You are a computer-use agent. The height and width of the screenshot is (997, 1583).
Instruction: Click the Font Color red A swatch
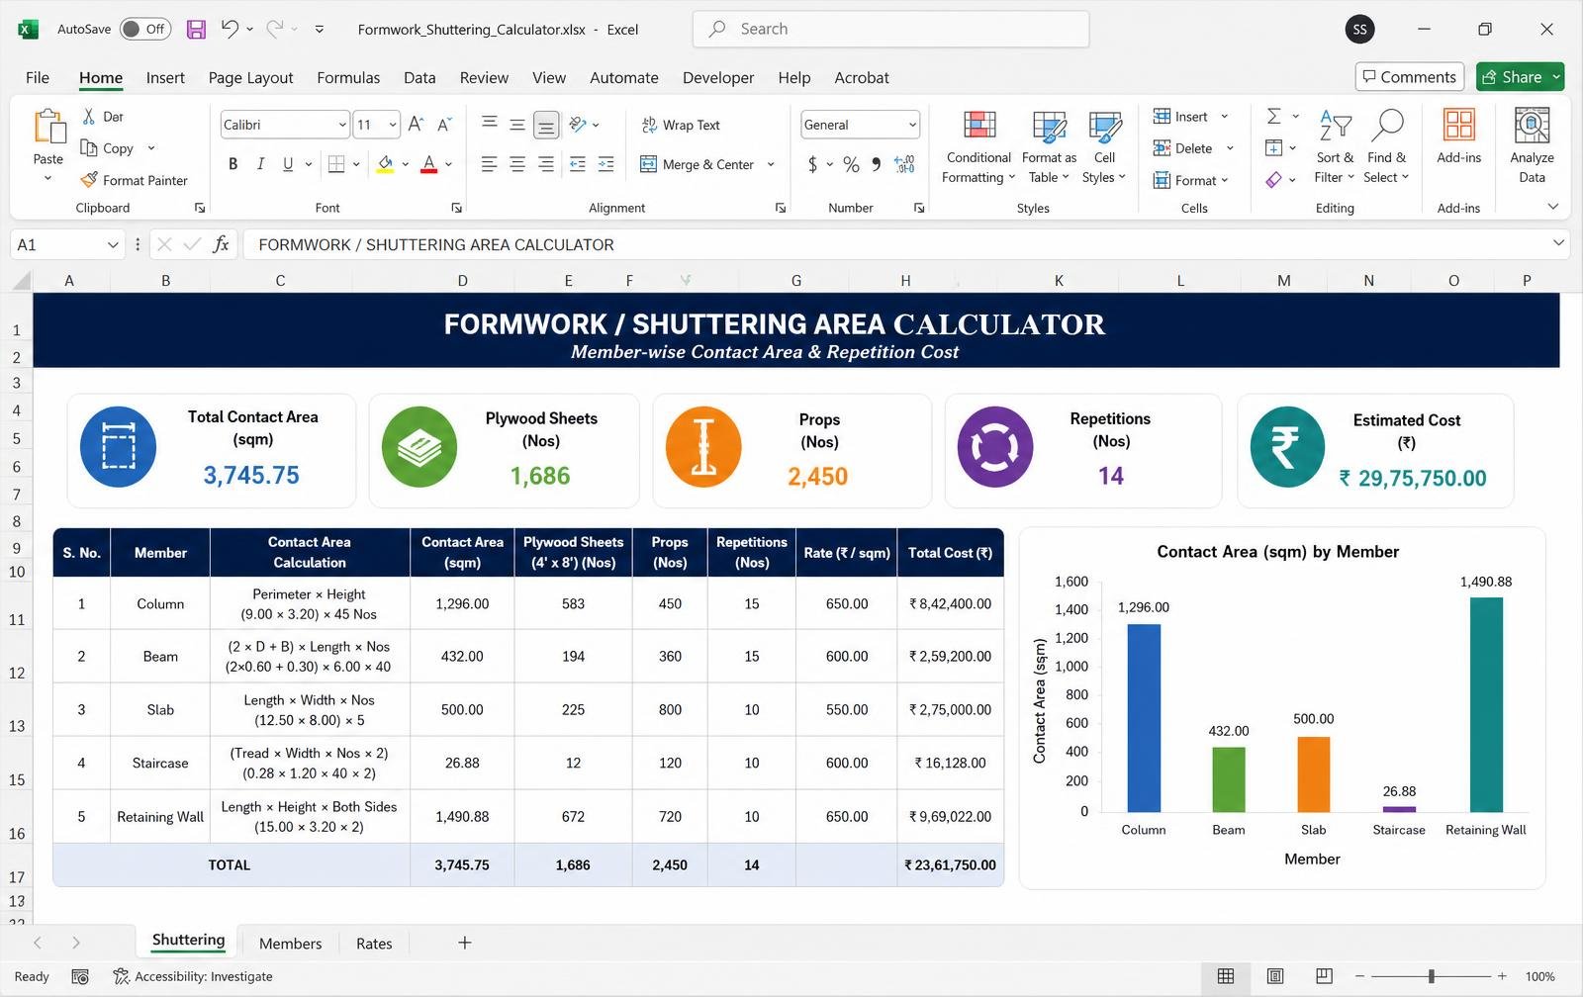[x=429, y=164]
